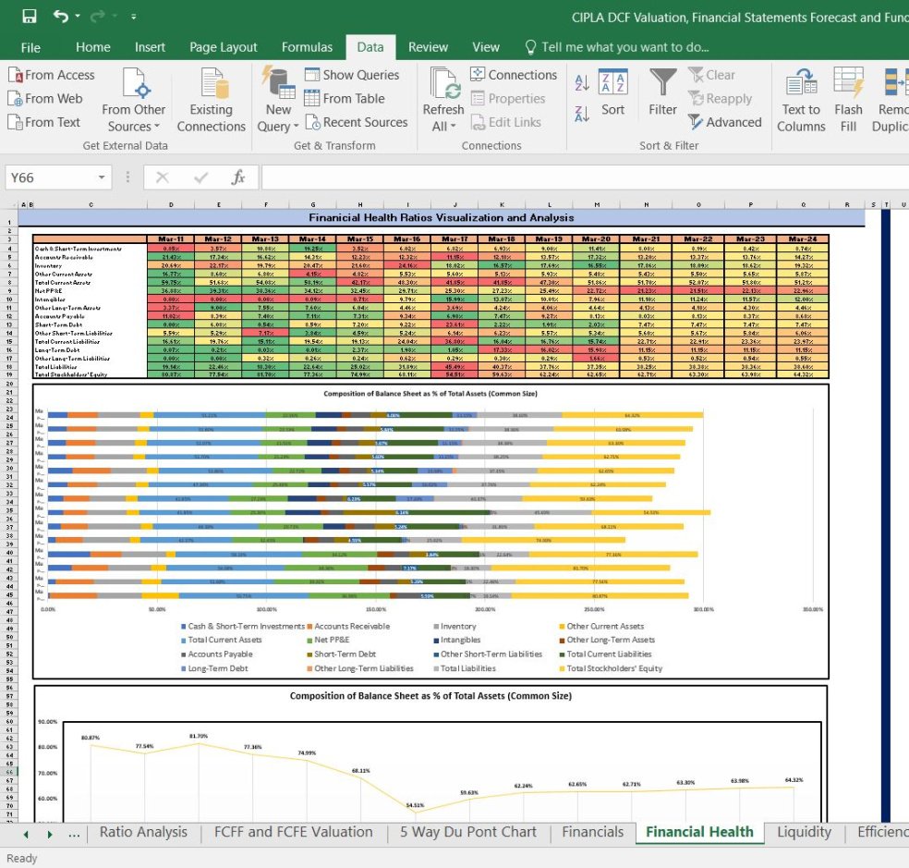Click the Net PP&E legend color swatch
Image resolution: width=909 pixels, height=868 pixels.
click(309, 640)
